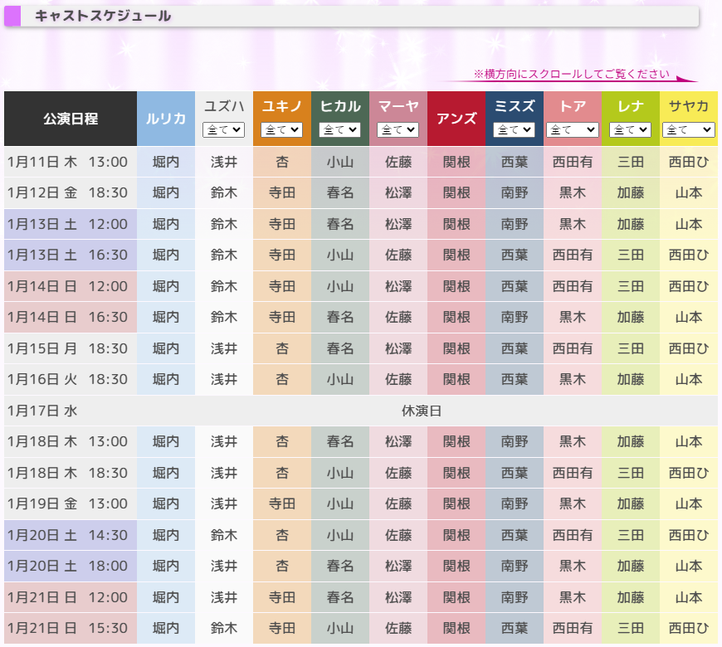Screen dimensions: 722x647
Task: Expand the レナ cast selector
Action: point(631,130)
